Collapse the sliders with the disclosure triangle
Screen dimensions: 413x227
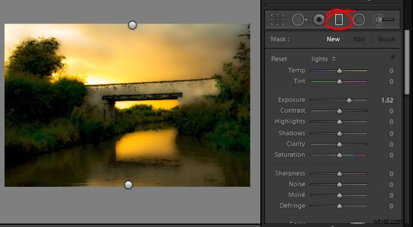pos(393,58)
